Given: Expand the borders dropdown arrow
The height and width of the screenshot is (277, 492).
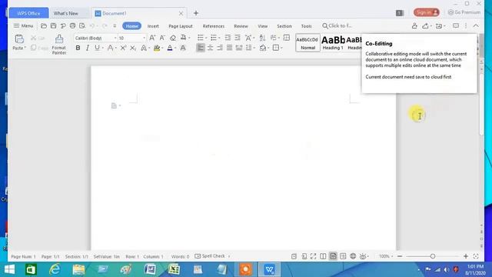Looking at the screenshot, I should 281,48.
